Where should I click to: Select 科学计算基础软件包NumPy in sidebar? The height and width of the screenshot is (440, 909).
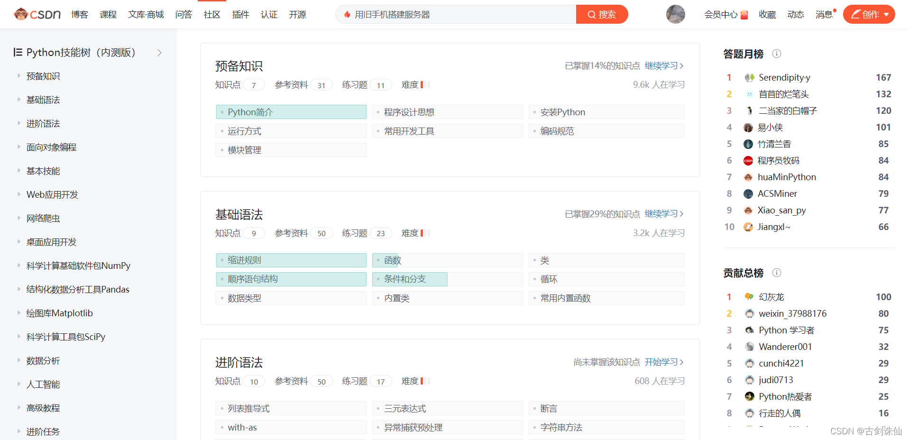[78, 266]
